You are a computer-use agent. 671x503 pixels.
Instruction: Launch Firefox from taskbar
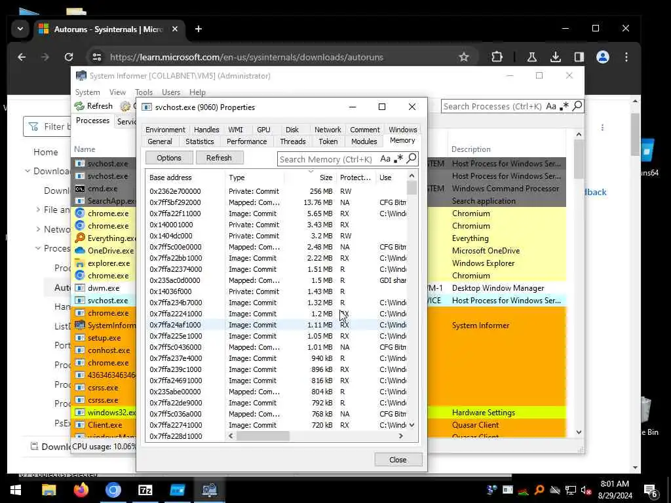(x=81, y=490)
